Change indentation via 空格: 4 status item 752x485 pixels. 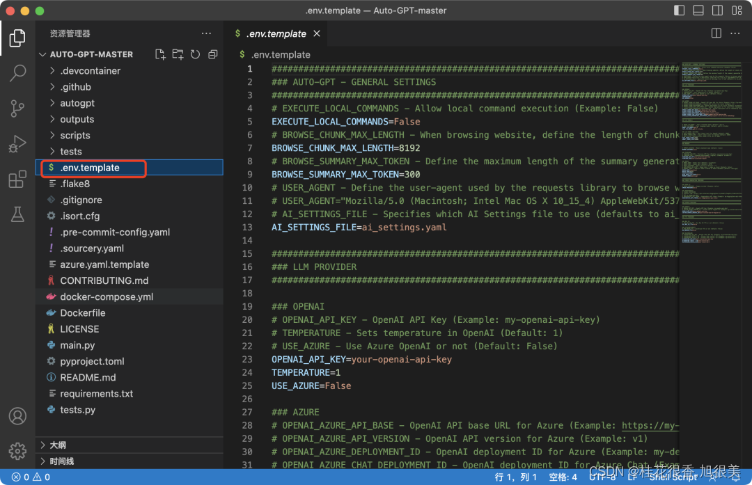coord(563,477)
